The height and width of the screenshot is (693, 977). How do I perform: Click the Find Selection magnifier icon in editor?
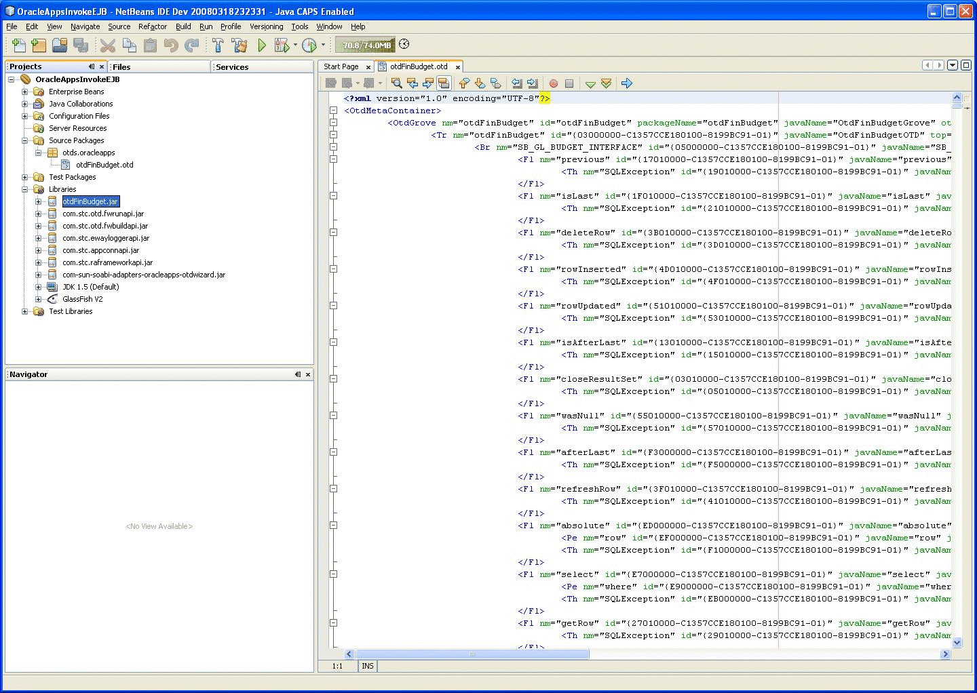pyautogui.click(x=396, y=83)
